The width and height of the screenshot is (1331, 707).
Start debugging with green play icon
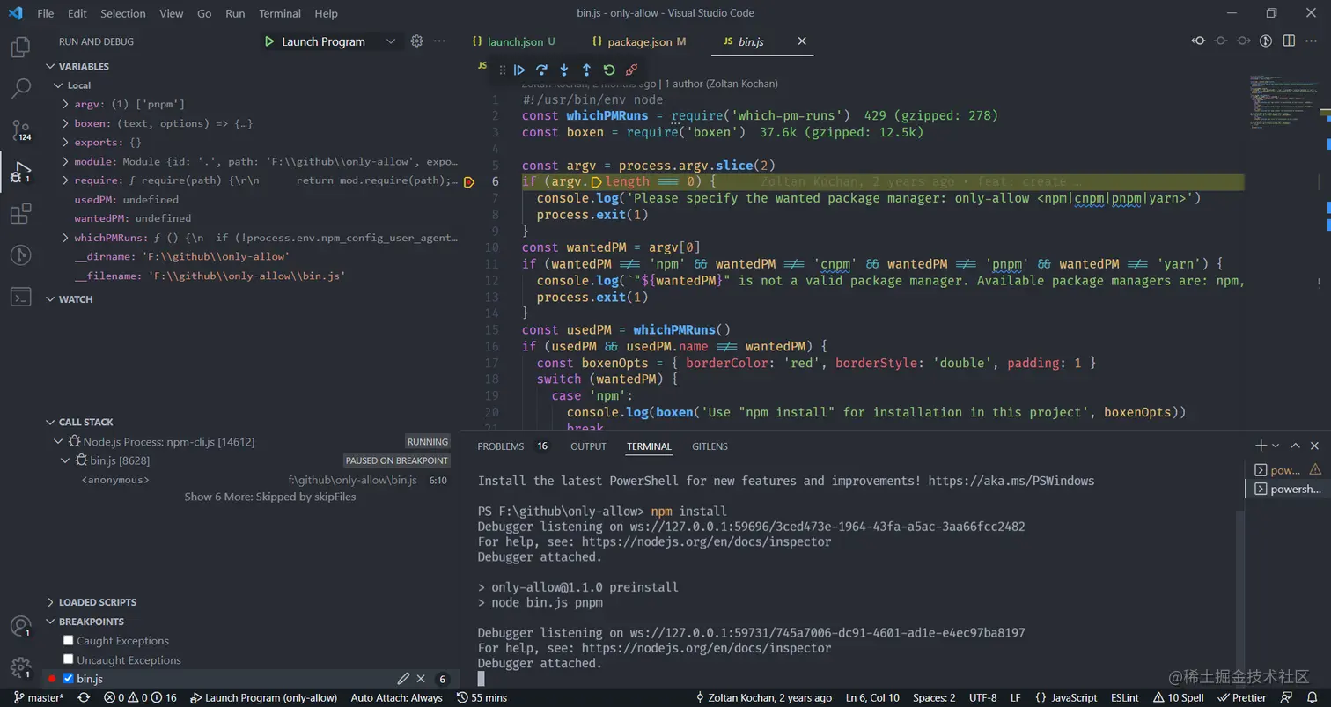(269, 41)
